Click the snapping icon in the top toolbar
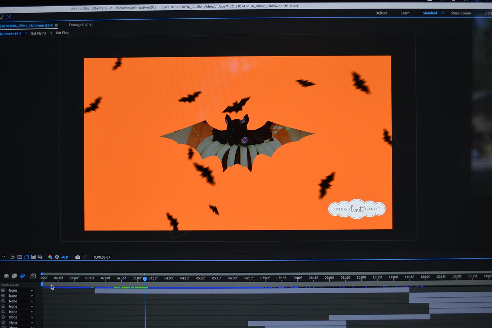The width and height of the screenshot is (492, 328). [9, 17]
